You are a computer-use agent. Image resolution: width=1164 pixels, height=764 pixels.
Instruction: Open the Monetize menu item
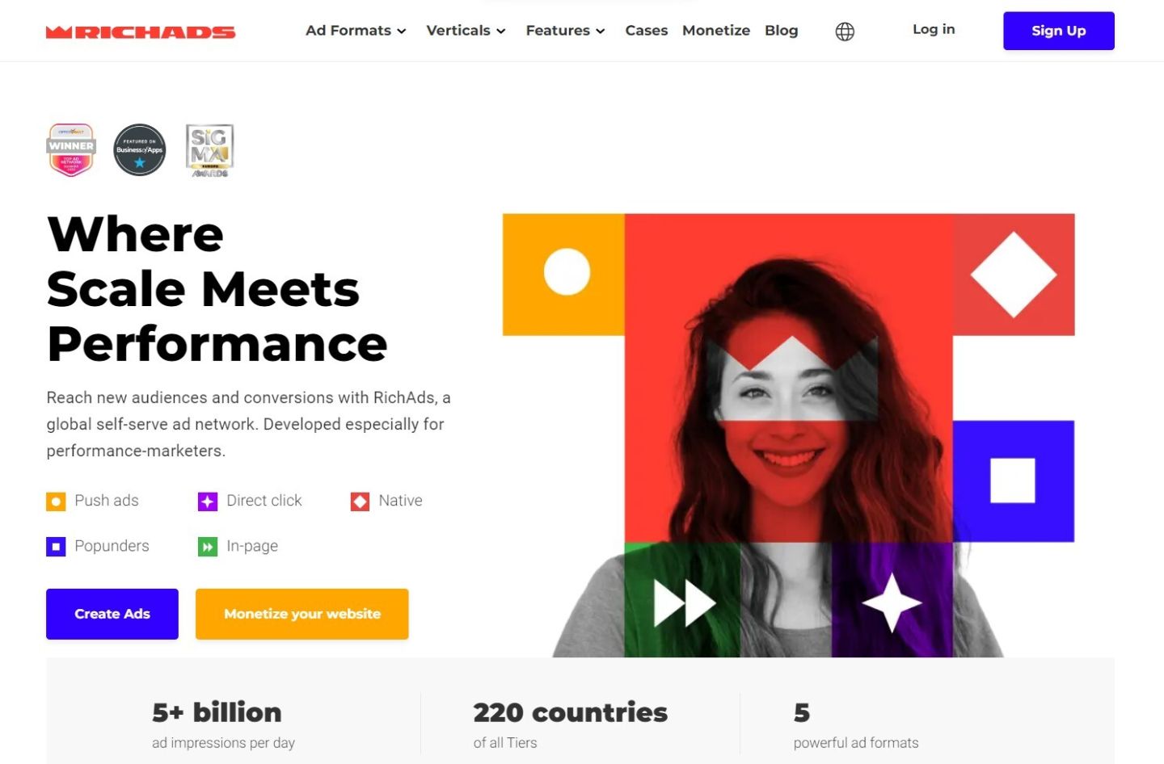pyautogui.click(x=716, y=31)
